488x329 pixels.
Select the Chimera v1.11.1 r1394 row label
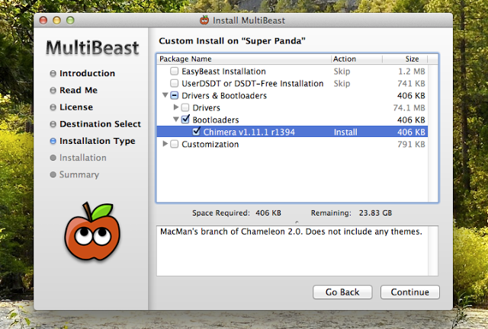coord(249,132)
